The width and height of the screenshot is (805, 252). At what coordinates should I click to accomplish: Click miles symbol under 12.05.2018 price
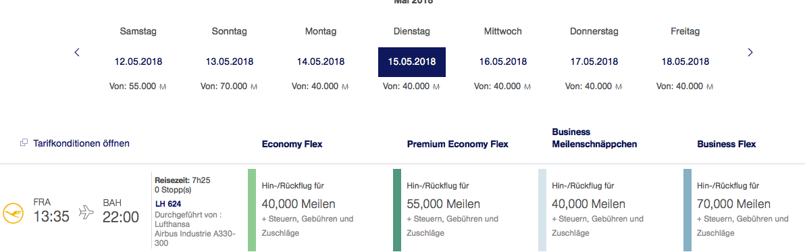pos(163,86)
